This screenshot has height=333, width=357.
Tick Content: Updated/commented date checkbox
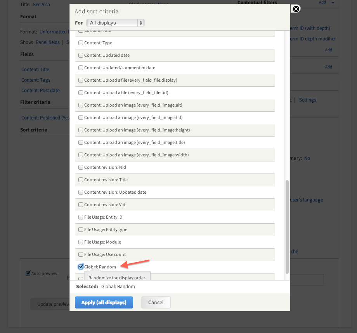[81, 68]
